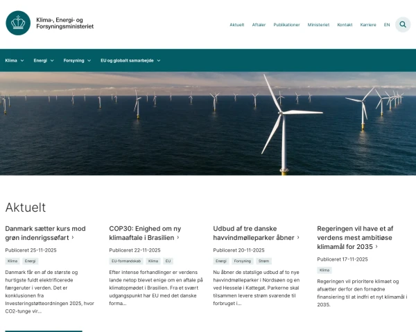Open article about grøn indenrigssøfart

tap(45, 232)
